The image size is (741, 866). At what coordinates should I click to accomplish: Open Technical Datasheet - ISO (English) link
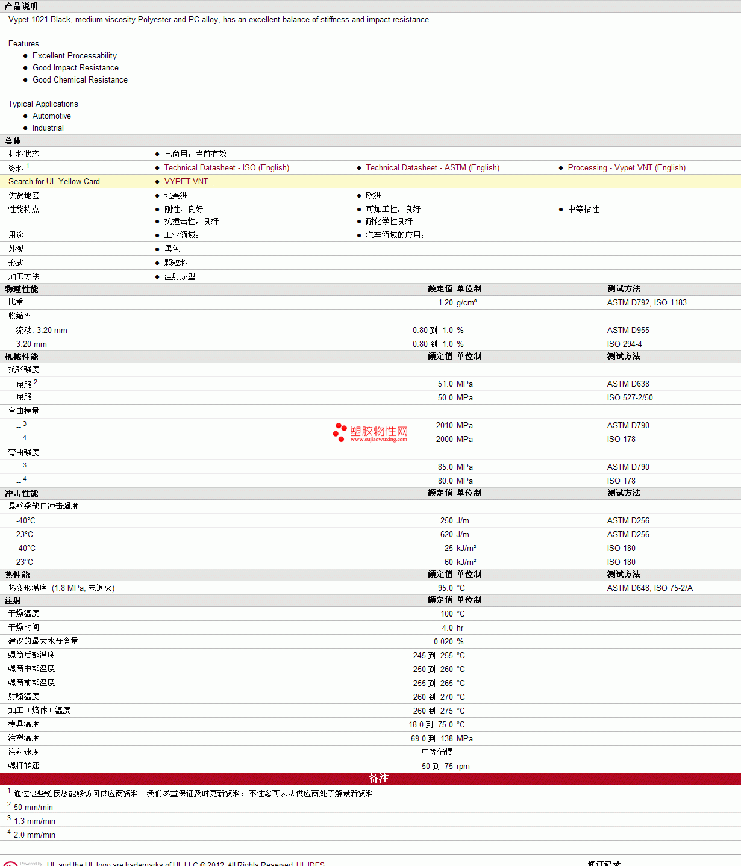tap(227, 168)
